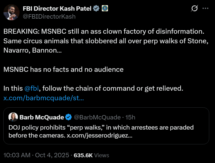Click the BREAKING: MSNBC post text paragraph
Screen dimensions: 215x163
pos(104,41)
